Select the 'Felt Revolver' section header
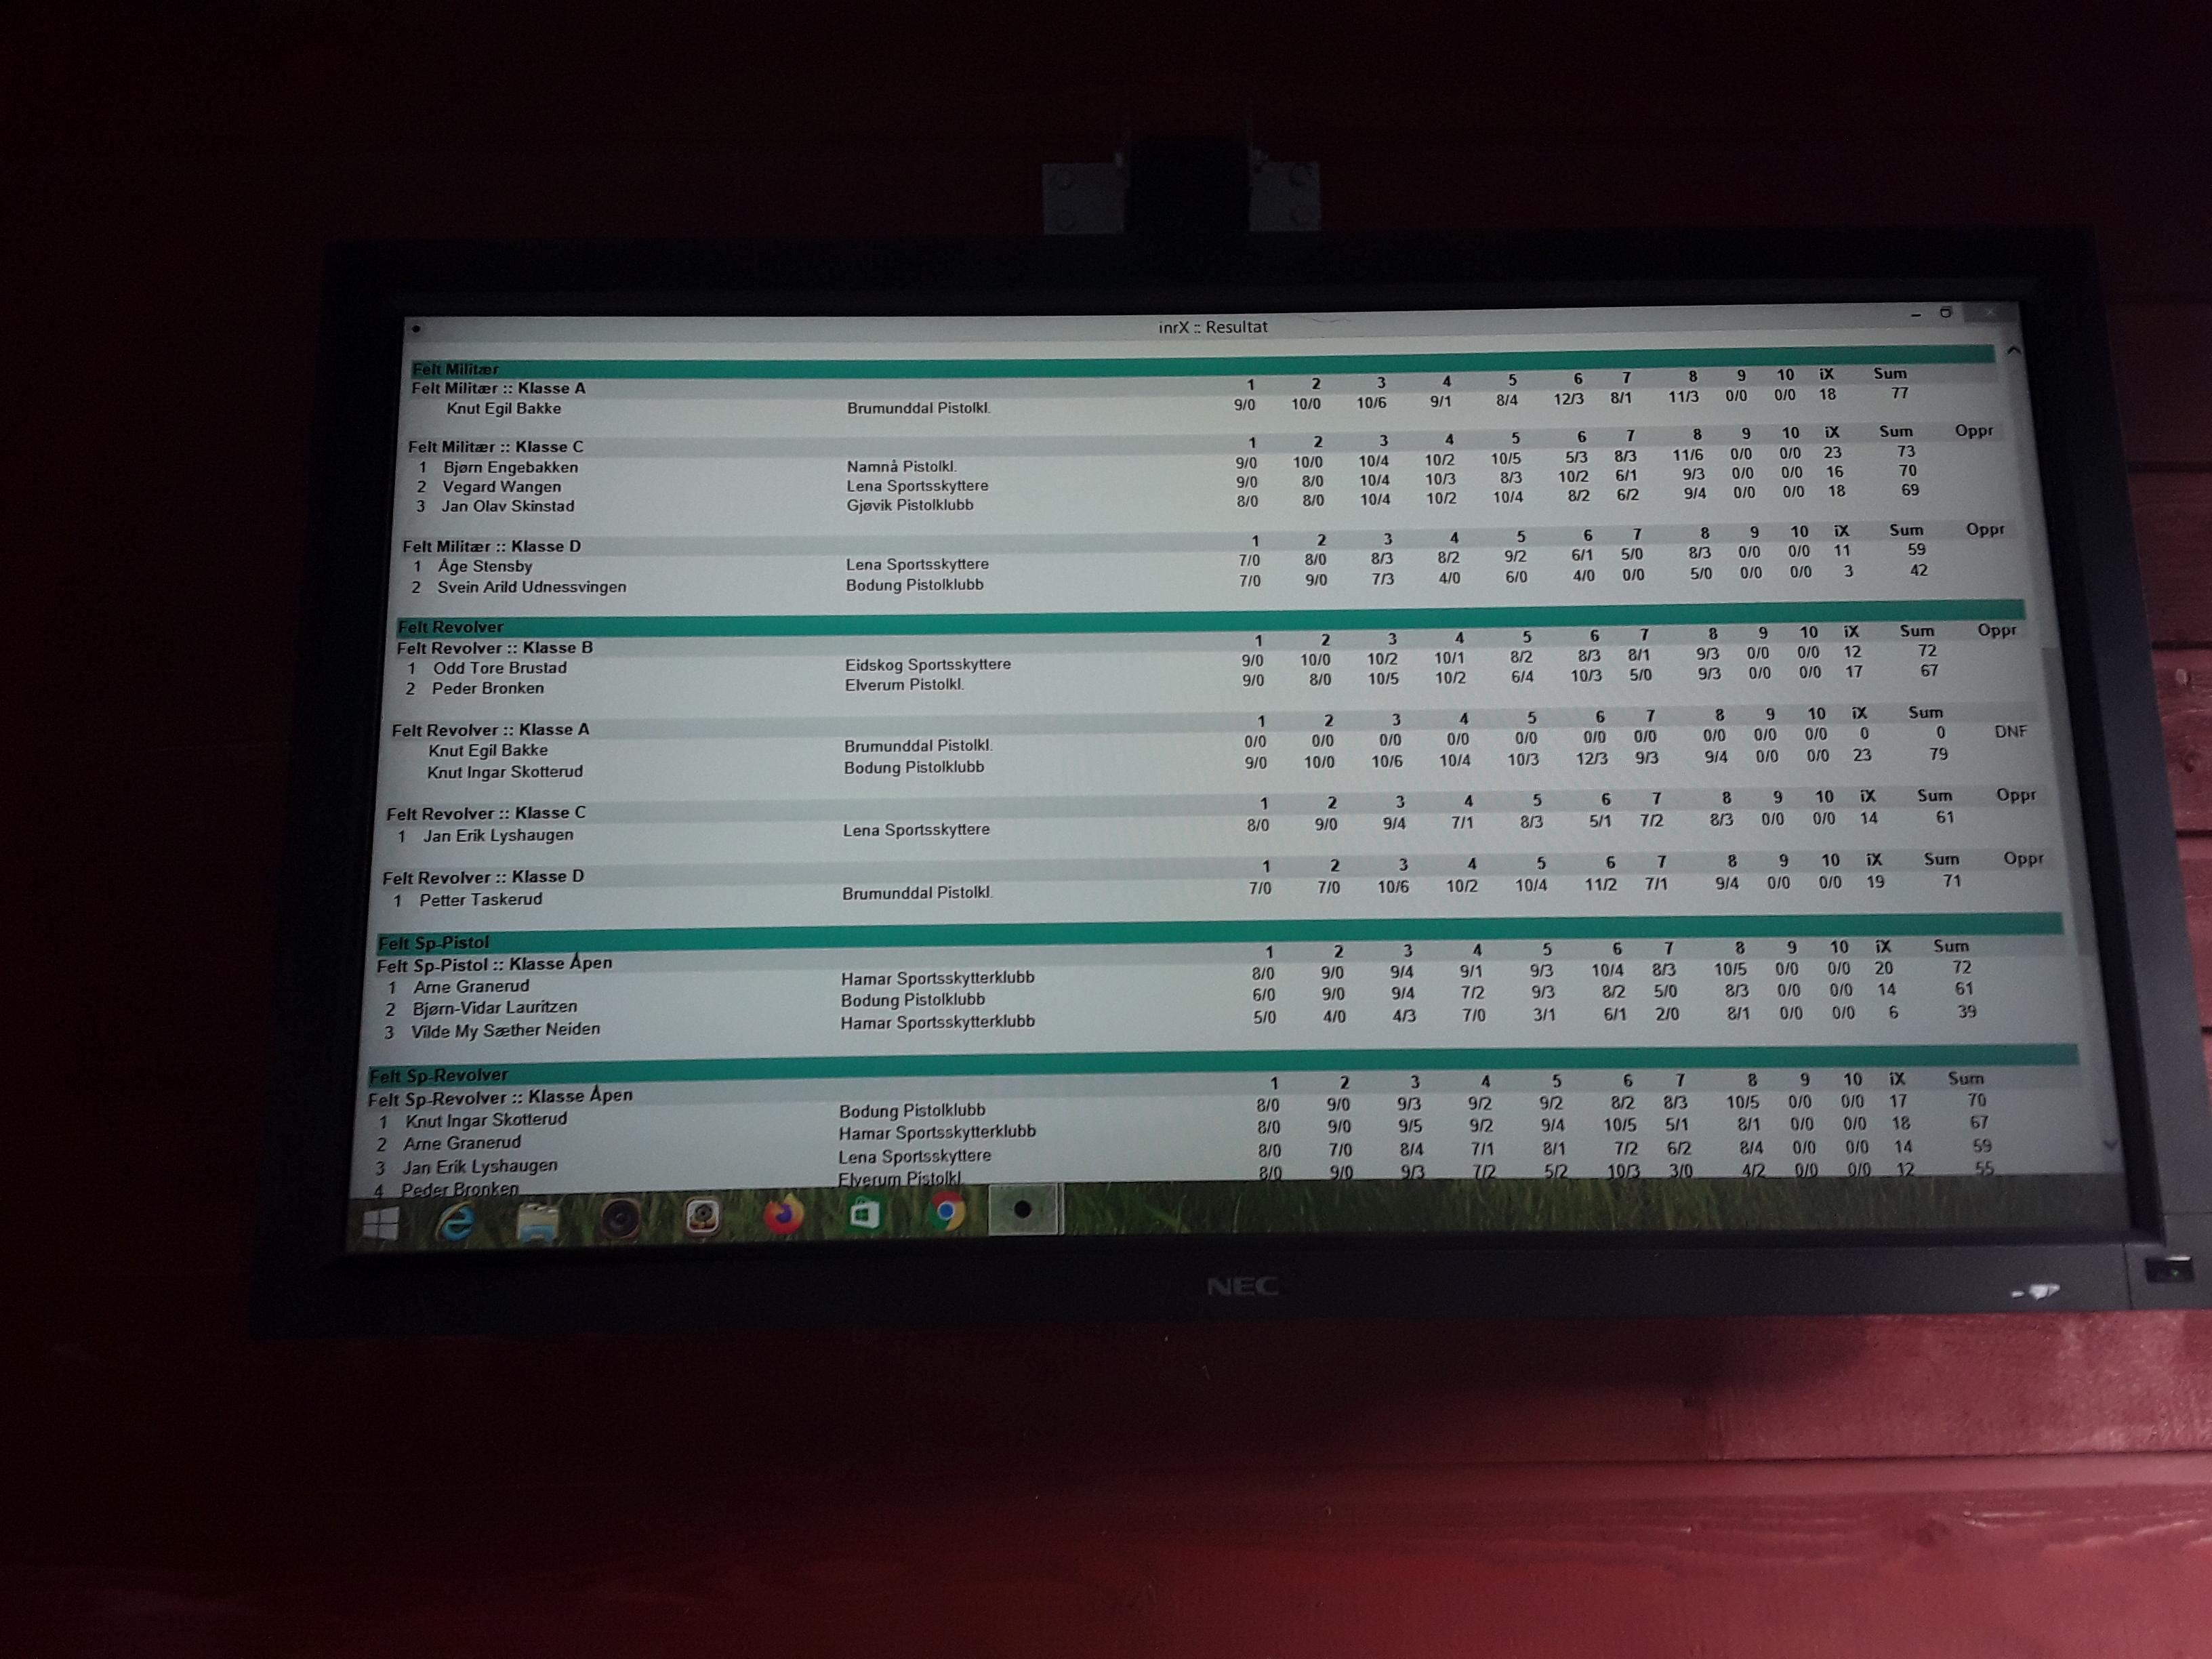The height and width of the screenshot is (1659, 2212). click(x=450, y=627)
